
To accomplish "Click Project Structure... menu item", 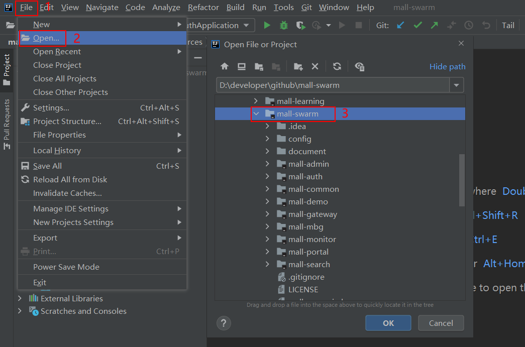I will point(102,122).
